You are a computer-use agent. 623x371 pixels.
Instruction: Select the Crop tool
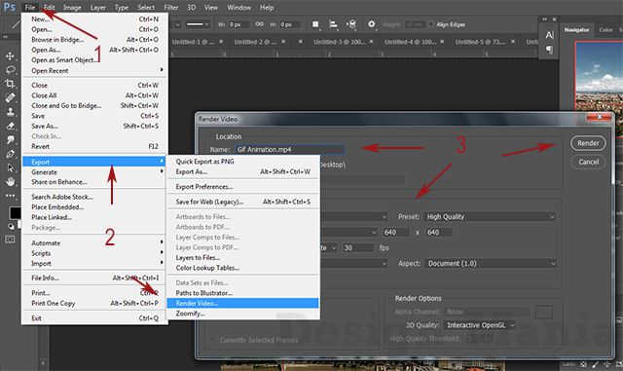pos(10,84)
